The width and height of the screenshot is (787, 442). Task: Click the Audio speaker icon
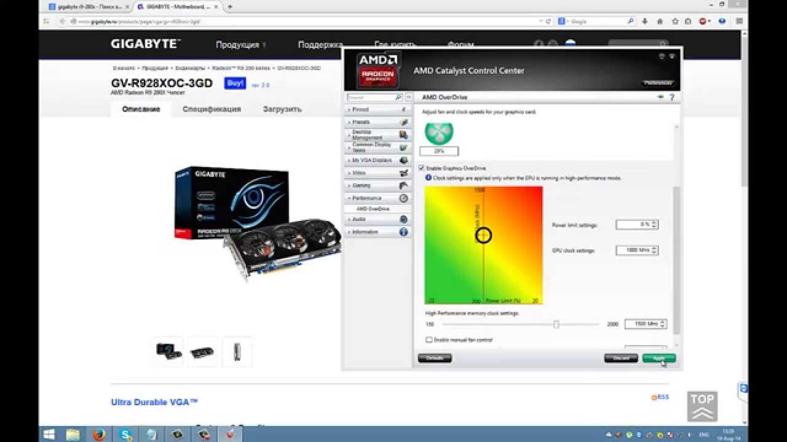coord(403,219)
